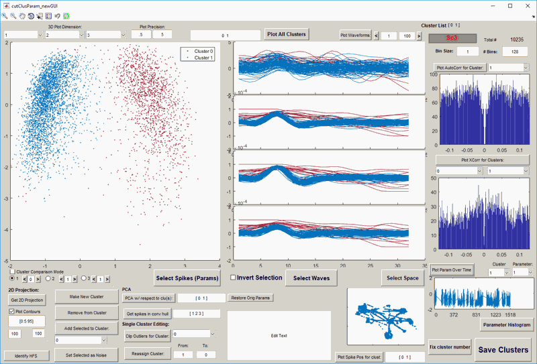This screenshot has height=364, width=537.
Task: Click the green refresh toolbar icon
Action: pyautogui.click(x=66, y=15)
